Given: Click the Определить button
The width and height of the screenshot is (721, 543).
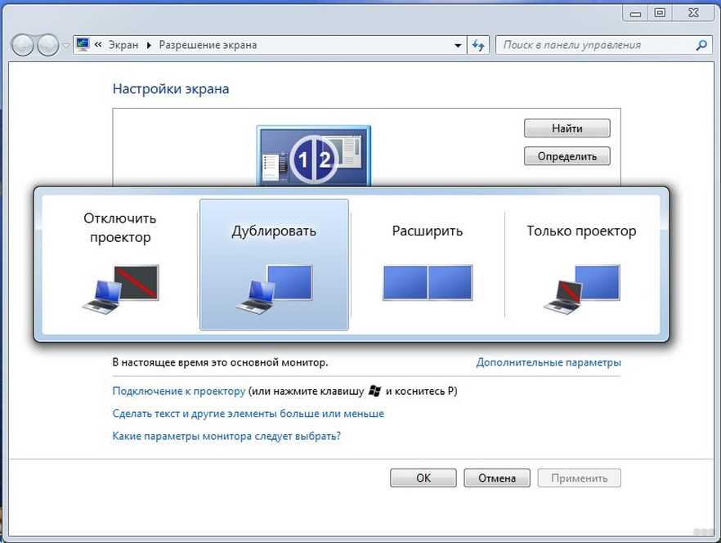Looking at the screenshot, I should 567,156.
